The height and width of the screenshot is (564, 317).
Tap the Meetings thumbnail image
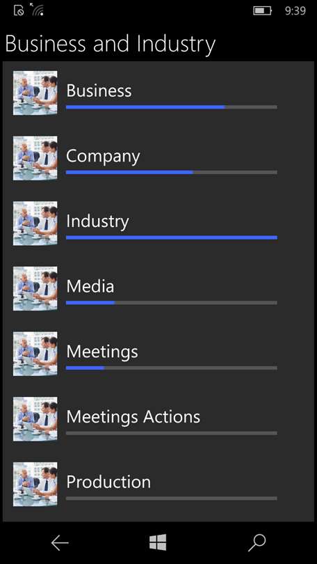tap(35, 354)
